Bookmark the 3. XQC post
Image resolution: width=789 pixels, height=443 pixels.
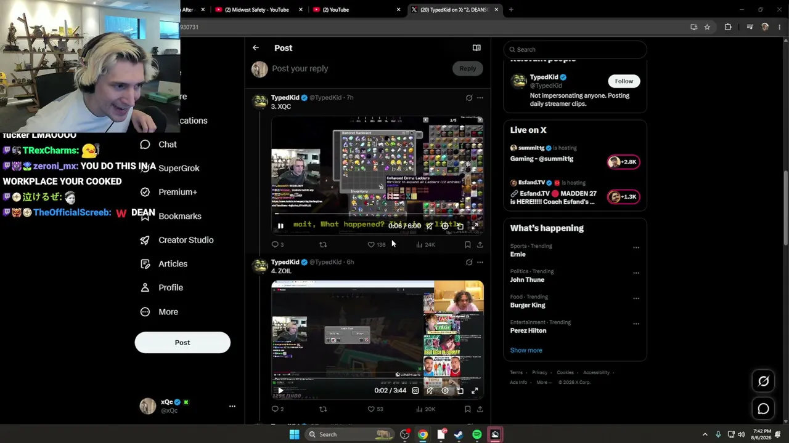pyautogui.click(x=467, y=244)
